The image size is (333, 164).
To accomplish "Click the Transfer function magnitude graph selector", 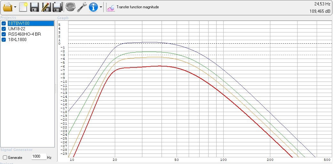I will tap(133, 7).
